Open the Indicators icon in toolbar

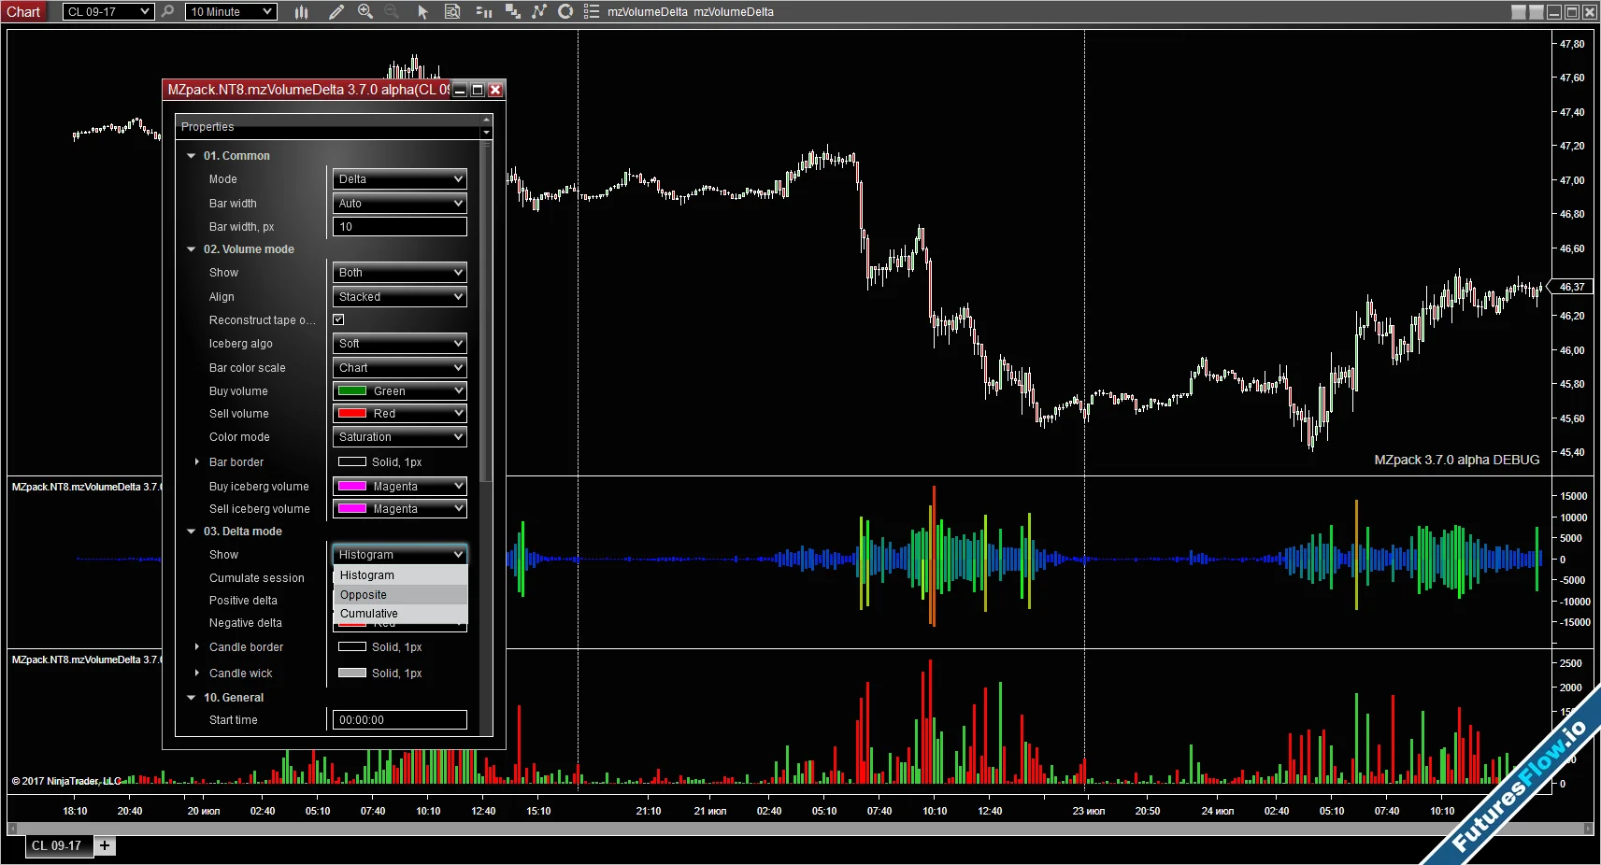(x=539, y=12)
